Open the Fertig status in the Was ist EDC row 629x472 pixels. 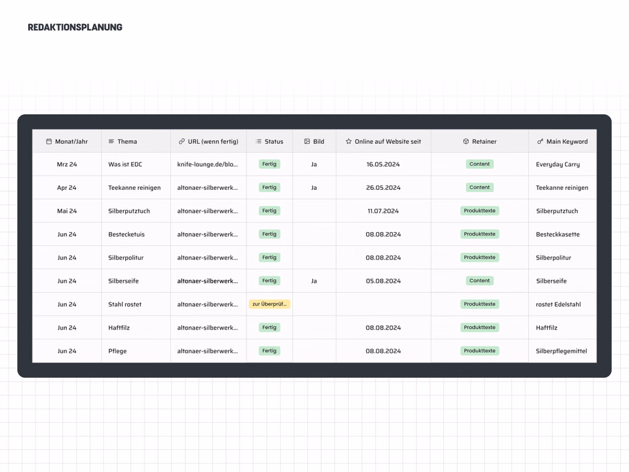(x=270, y=164)
